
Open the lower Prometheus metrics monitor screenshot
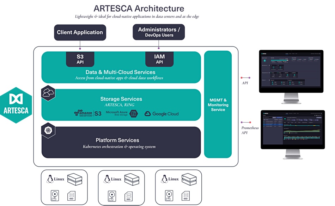click(x=293, y=135)
